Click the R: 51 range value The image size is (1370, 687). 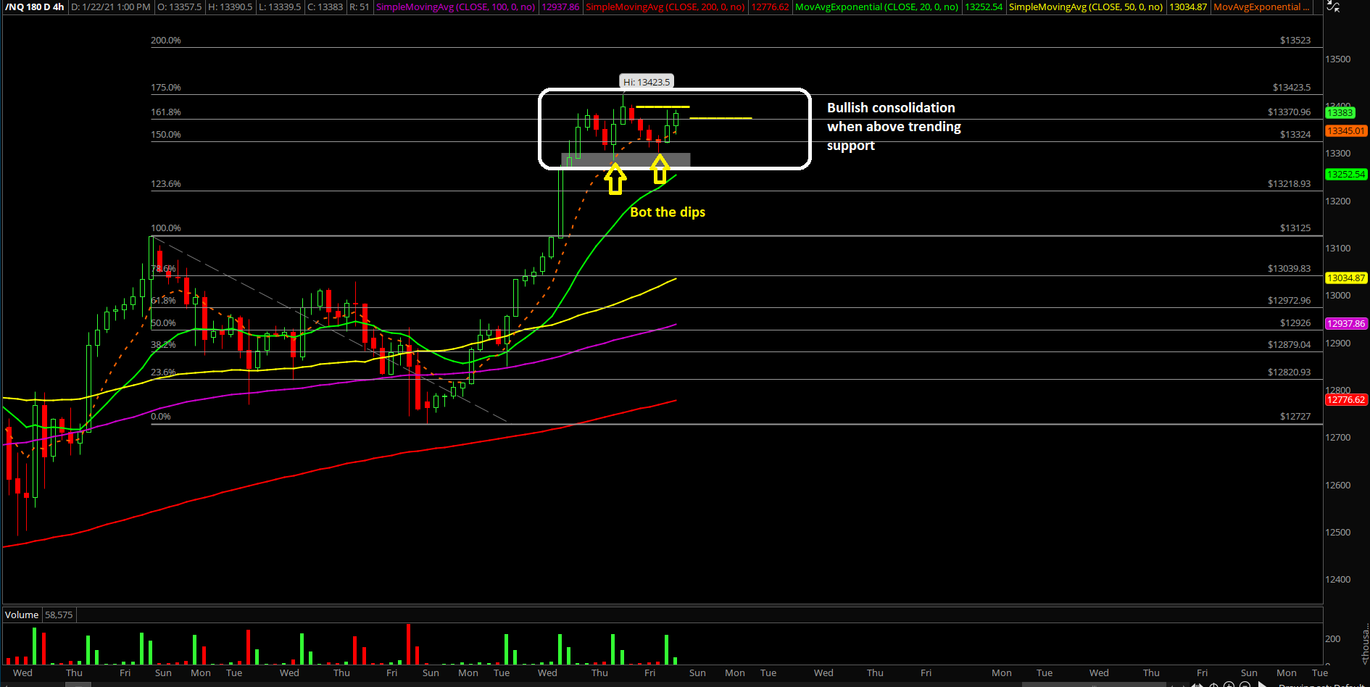click(360, 7)
